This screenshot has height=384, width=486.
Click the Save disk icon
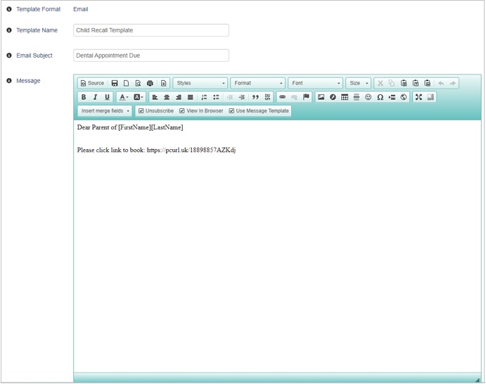coord(115,83)
